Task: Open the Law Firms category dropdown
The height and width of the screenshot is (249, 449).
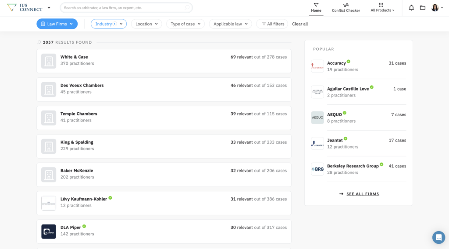Action: [57, 24]
